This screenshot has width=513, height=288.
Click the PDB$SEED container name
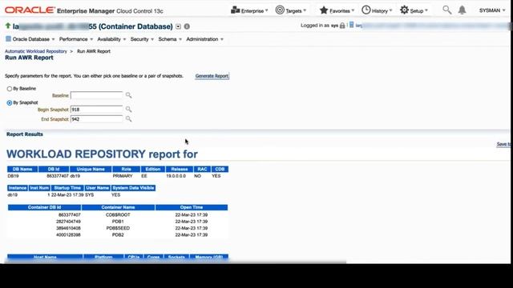coord(118,228)
